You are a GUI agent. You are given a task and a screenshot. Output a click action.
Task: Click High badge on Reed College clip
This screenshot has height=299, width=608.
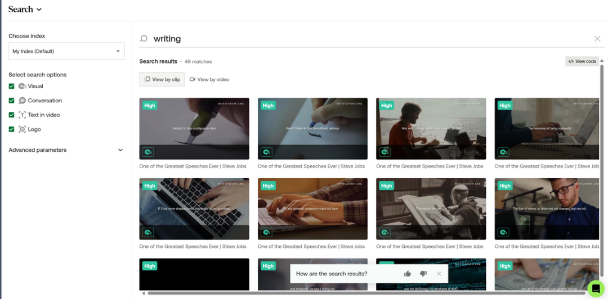click(x=268, y=105)
